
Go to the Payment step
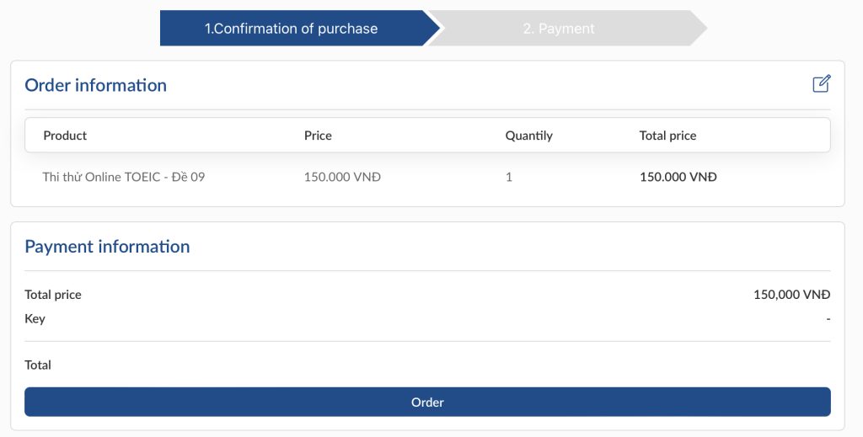point(559,29)
